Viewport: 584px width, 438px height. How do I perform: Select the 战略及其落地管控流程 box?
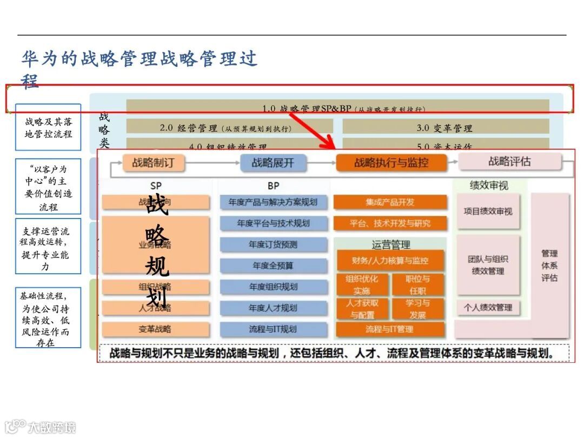[48, 128]
